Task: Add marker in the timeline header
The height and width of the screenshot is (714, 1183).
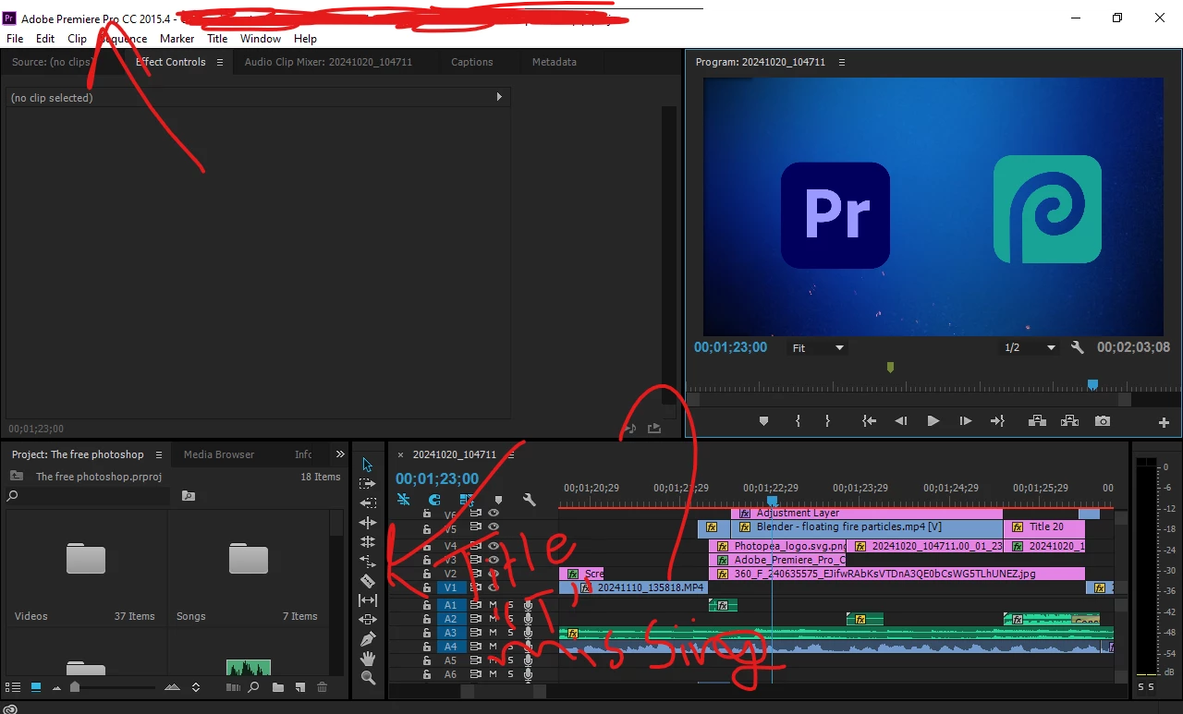Action: 498,500
